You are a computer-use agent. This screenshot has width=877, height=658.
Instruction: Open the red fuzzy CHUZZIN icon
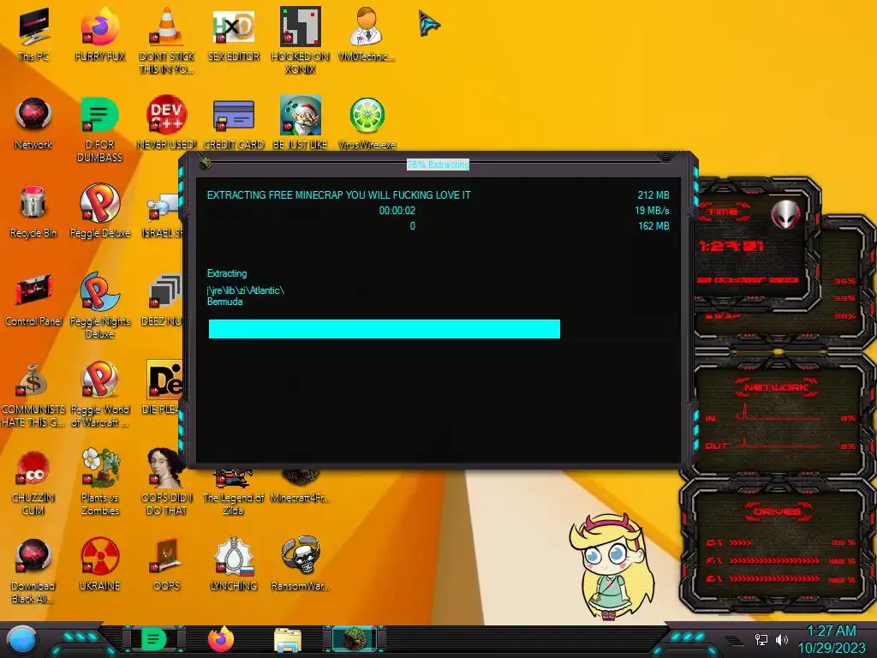coord(33,483)
